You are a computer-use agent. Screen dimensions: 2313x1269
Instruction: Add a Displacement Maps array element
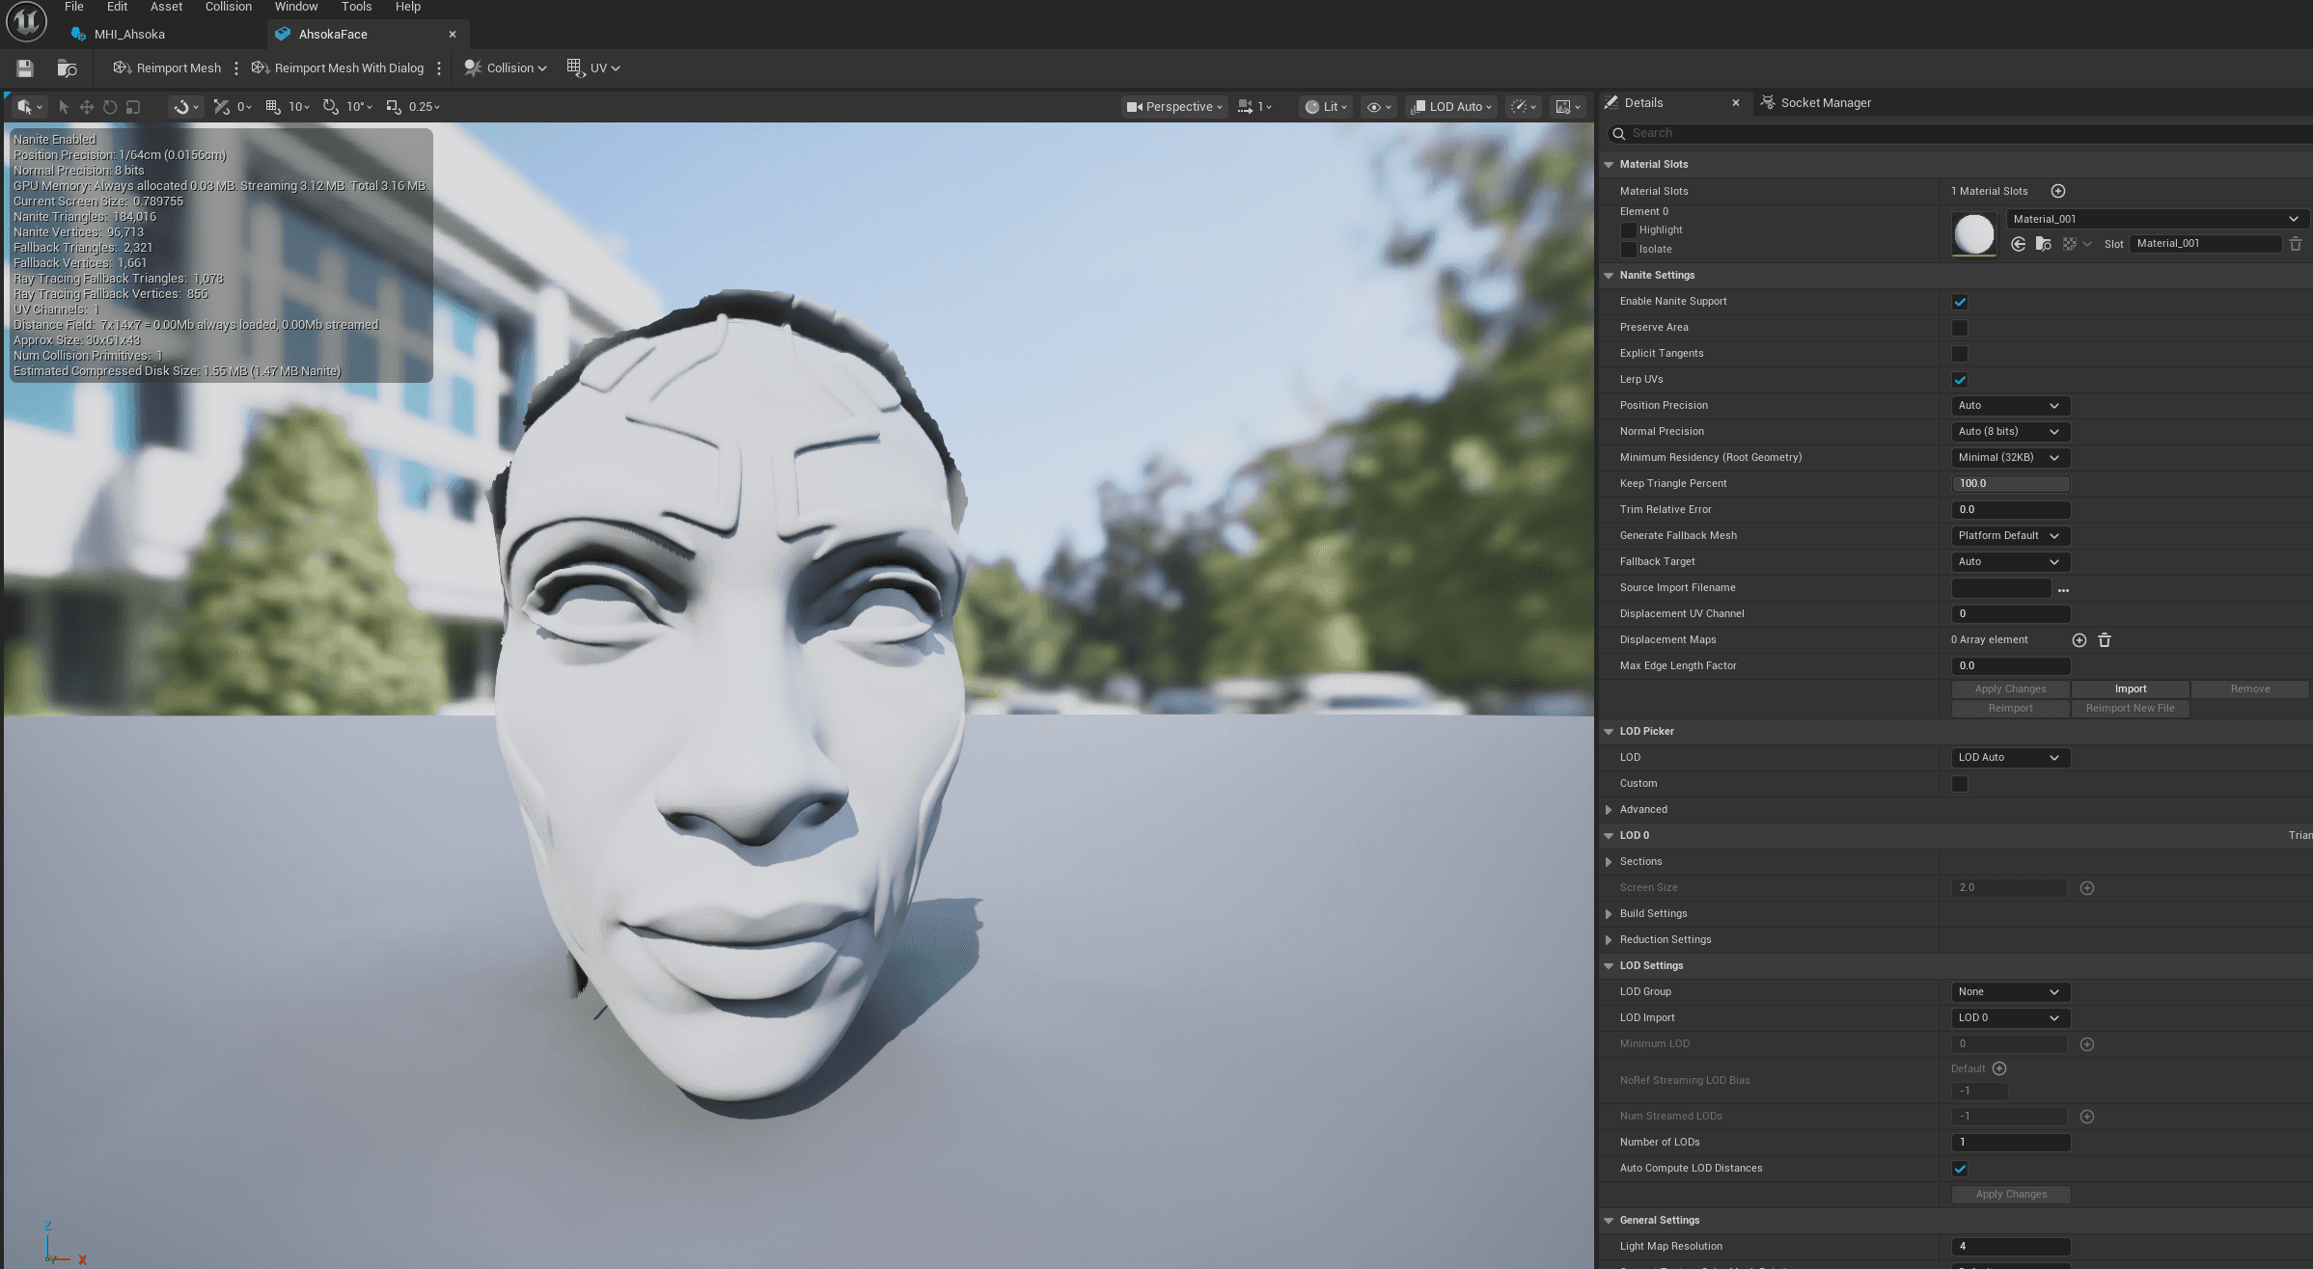tap(2079, 640)
